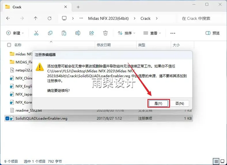Click Midas NFX 2023(64bit) breadcrumb
The width and height of the screenshot is (227, 165).
pos(108,18)
